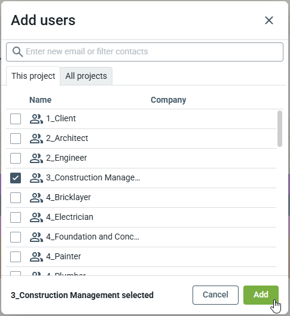Uncheck the 3_Construction Management checkbox
Viewport: 290px width, 316px height.
tap(16, 178)
